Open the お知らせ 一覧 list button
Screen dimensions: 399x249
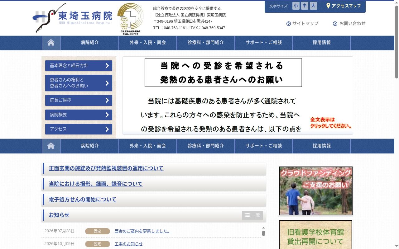click(x=252, y=215)
